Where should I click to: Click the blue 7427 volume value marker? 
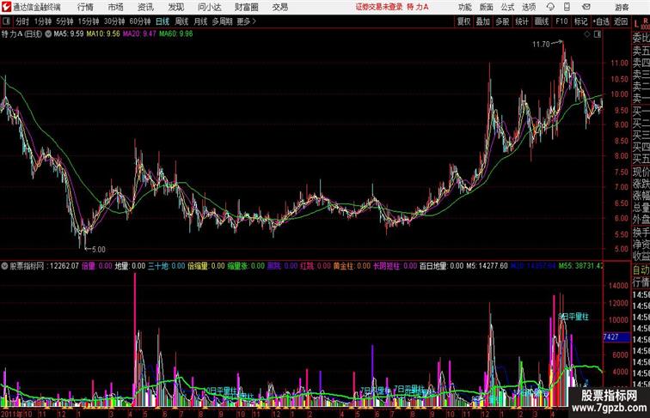click(616, 336)
